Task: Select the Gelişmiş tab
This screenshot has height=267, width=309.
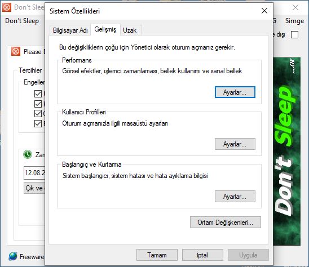Action: 105,29
